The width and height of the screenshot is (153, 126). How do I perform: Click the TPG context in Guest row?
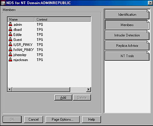40,40
